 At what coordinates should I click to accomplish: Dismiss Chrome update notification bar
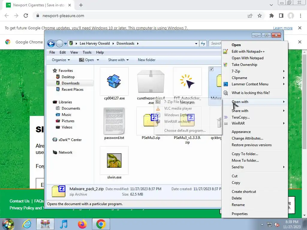coord(300,28)
